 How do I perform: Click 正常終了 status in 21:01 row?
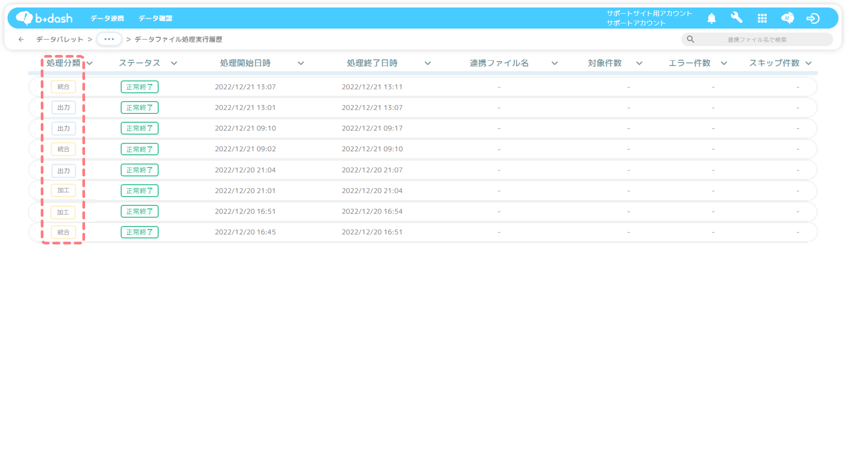click(140, 190)
